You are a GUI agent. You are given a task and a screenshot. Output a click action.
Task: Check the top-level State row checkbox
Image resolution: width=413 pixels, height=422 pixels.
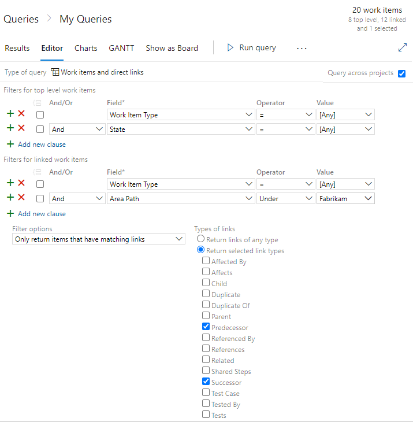40,129
